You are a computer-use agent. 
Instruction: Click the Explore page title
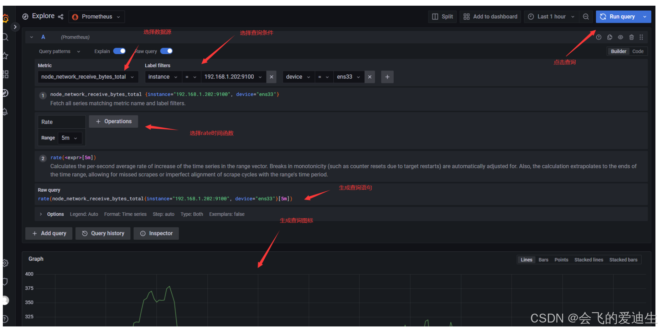pos(43,16)
